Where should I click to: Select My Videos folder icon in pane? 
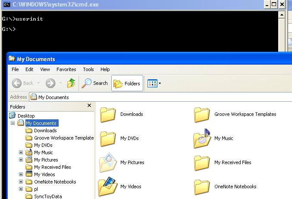point(108,187)
